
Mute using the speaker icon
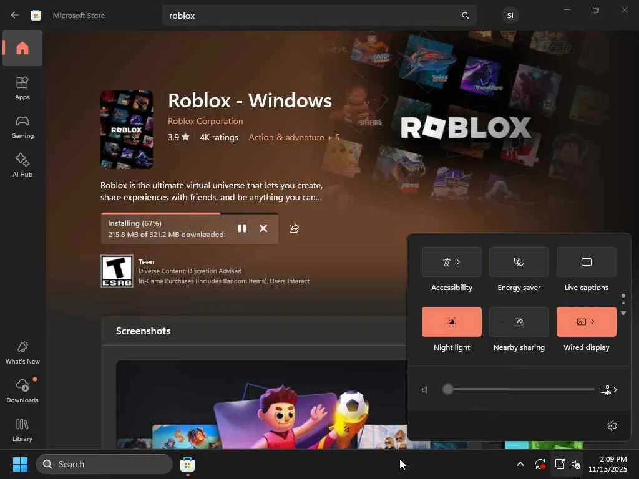pyautogui.click(x=425, y=390)
